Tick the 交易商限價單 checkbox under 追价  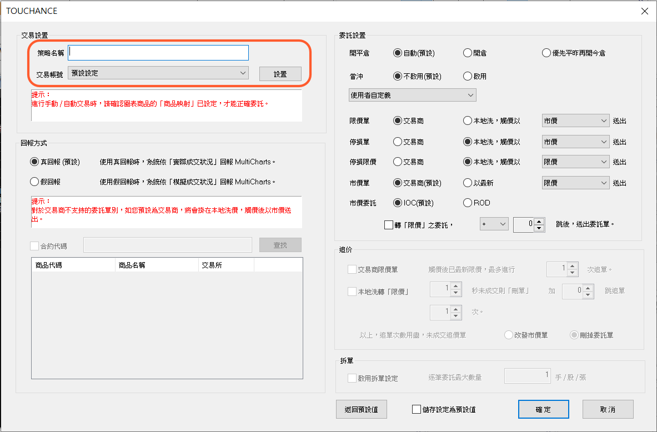[352, 269]
